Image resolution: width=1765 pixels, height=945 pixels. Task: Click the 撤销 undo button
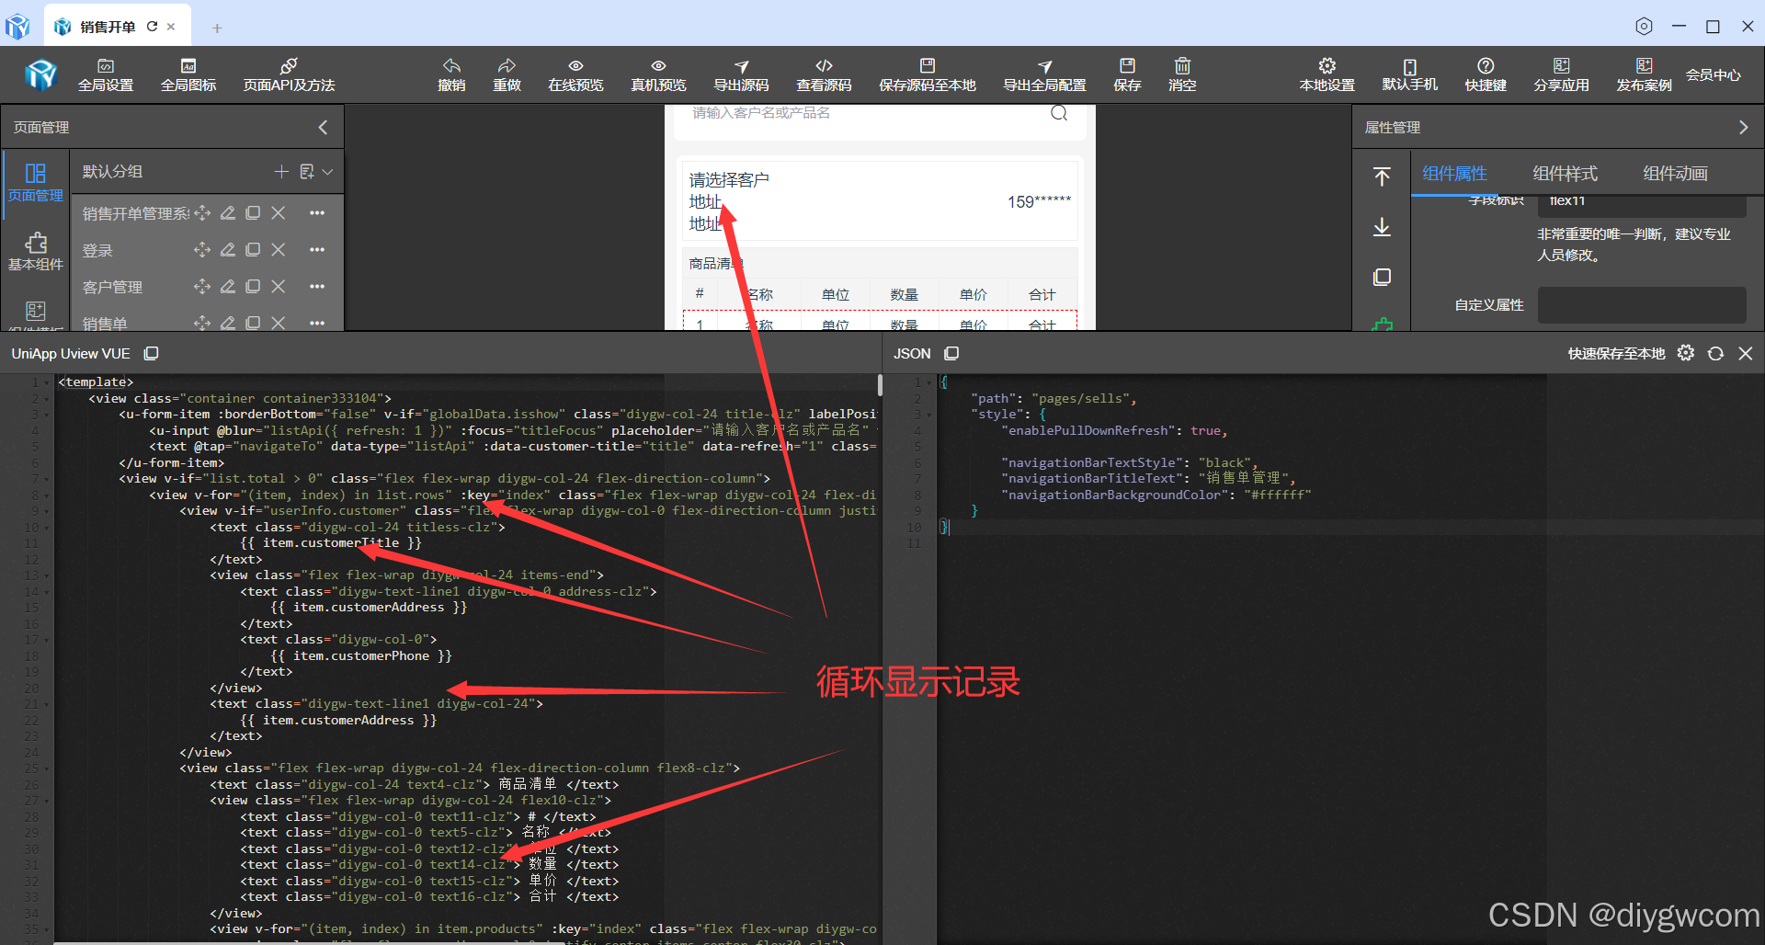tap(451, 74)
